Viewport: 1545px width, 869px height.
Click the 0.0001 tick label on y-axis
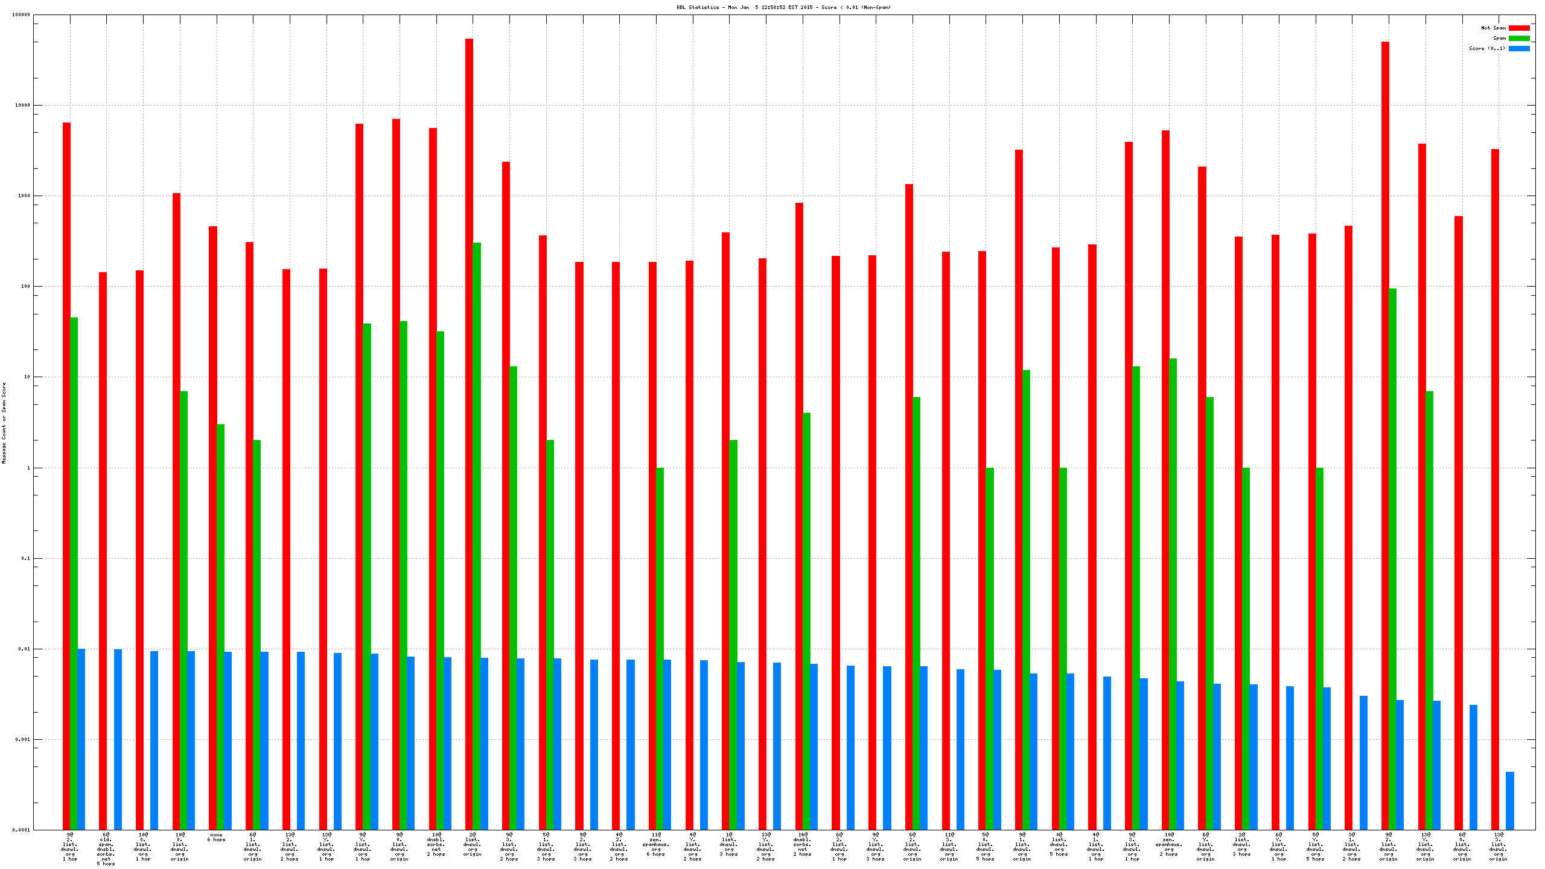pyautogui.click(x=21, y=830)
